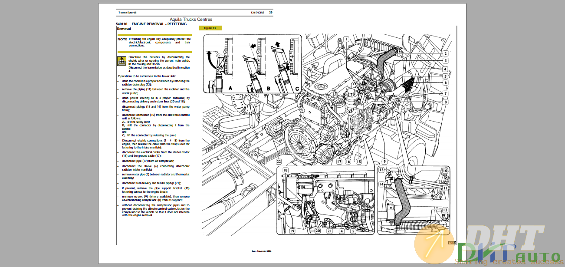
Task: Click page number '39' in header
Action: coord(270,13)
